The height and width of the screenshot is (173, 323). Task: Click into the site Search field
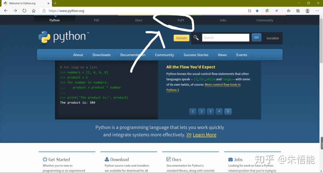(x=226, y=38)
